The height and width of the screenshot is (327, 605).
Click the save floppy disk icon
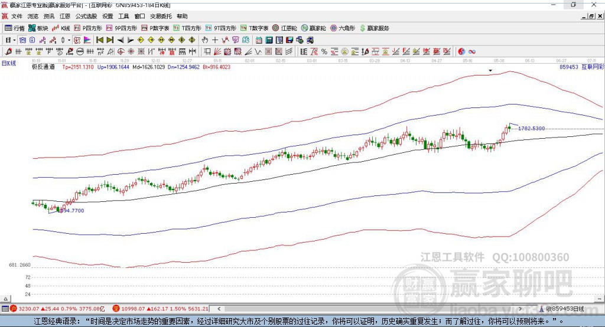click(290, 40)
